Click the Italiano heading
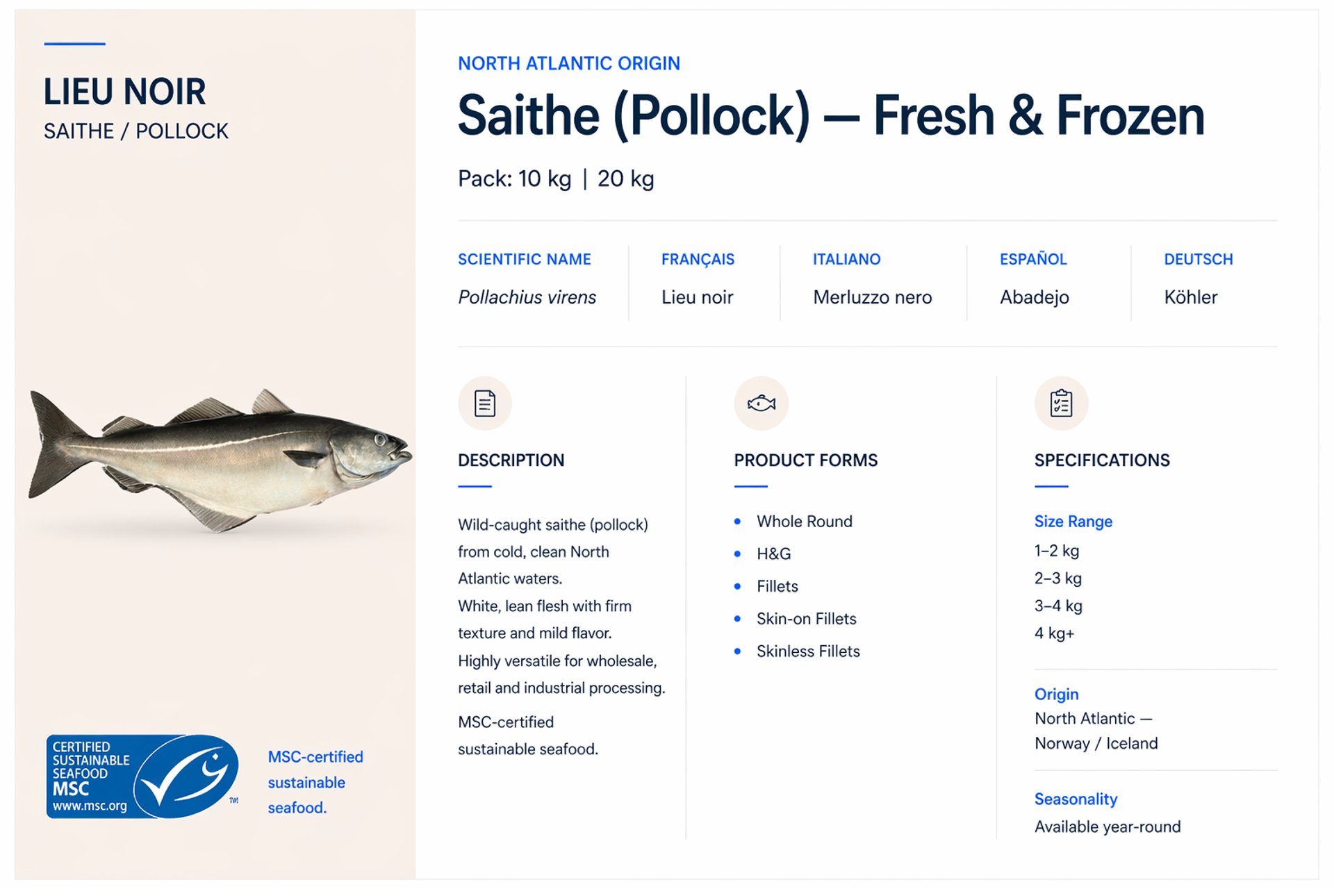Screen dimensions: 1334x889 pos(846,260)
